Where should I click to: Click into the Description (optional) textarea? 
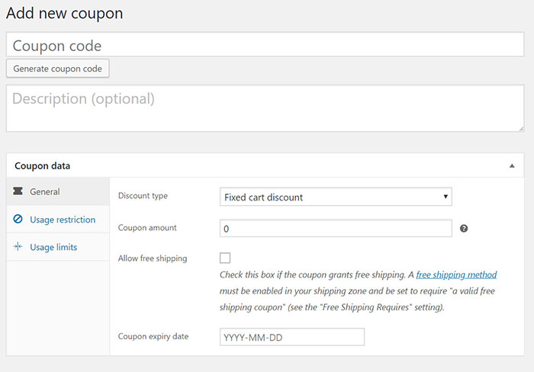click(x=265, y=107)
